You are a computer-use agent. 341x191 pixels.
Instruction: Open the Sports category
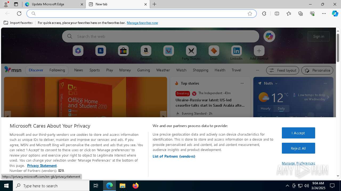pyautogui.click(x=95, y=70)
